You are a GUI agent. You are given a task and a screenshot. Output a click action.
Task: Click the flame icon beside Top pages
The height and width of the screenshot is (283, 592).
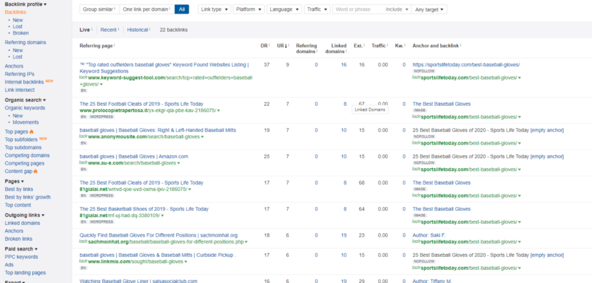click(x=32, y=132)
